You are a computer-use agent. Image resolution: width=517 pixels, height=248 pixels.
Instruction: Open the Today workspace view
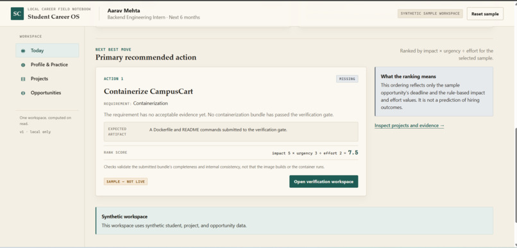click(47, 51)
